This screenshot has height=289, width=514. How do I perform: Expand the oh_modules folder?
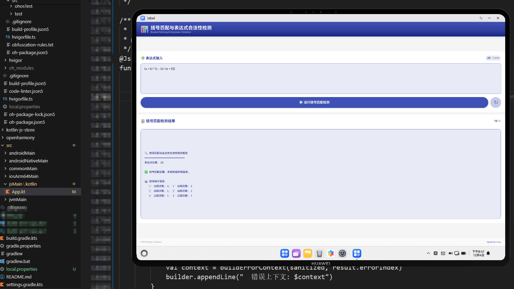[21, 68]
